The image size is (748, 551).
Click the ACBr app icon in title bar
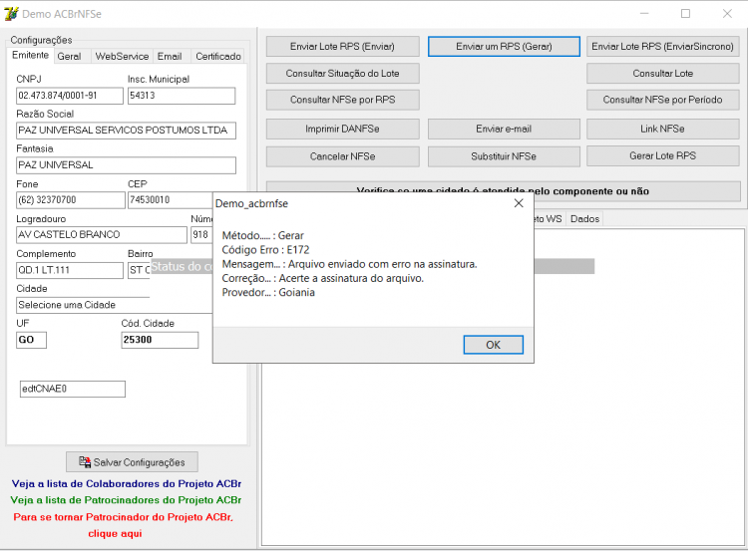click(11, 14)
